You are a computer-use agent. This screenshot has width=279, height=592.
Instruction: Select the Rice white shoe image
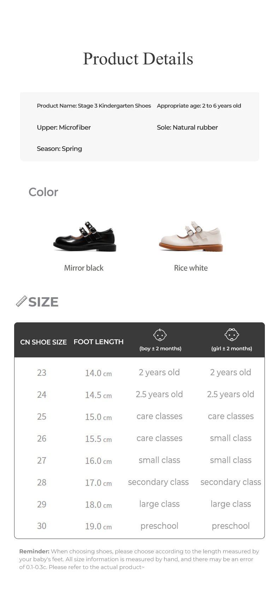pos(191,237)
